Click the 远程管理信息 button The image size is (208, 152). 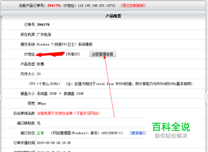click(102, 54)
